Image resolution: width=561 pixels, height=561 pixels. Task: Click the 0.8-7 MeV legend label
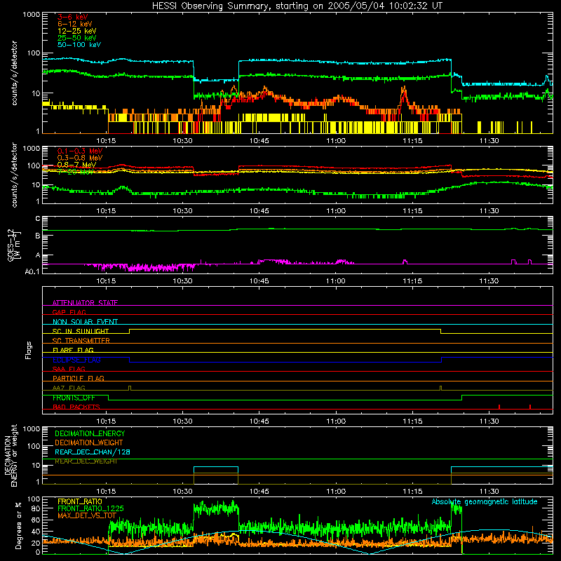[76, 165]
